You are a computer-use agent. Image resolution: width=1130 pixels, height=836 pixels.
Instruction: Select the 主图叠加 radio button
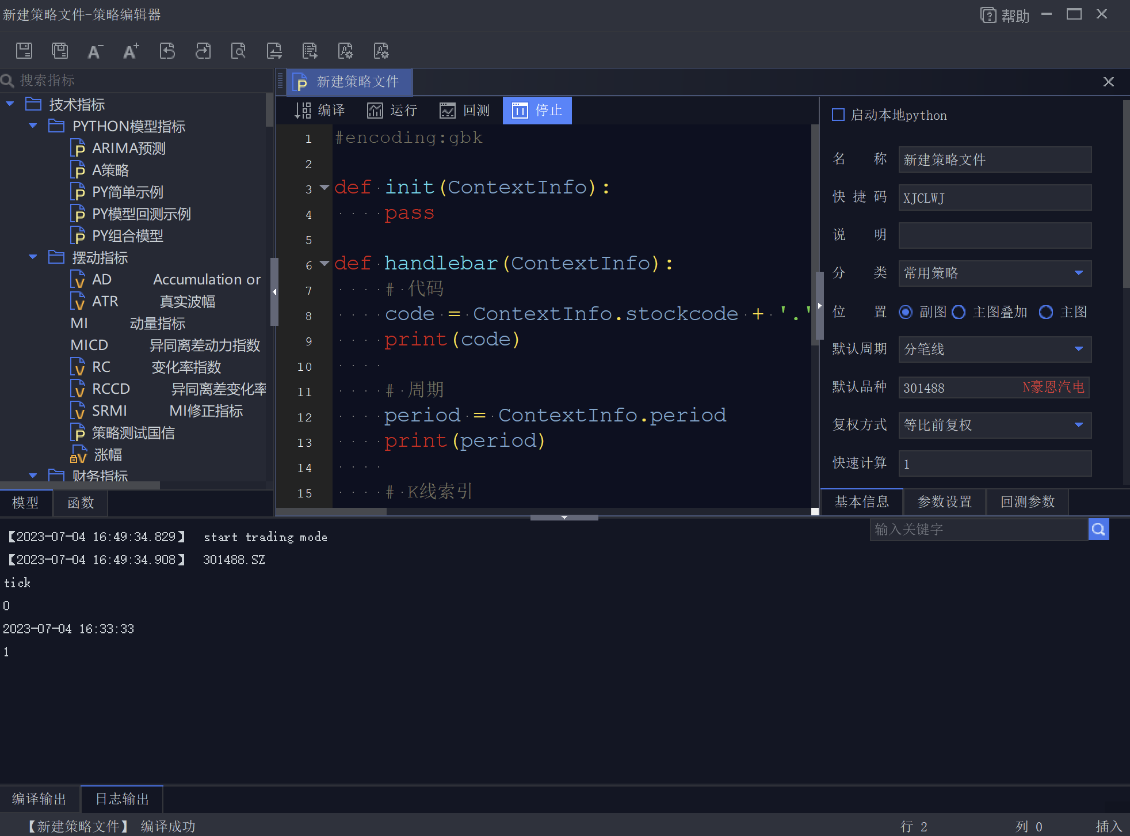coord(959,312)
